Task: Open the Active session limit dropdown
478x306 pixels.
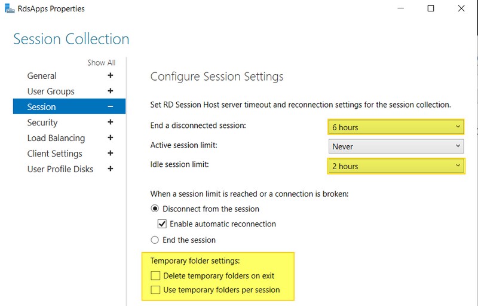Action: [x=396, y=146]
